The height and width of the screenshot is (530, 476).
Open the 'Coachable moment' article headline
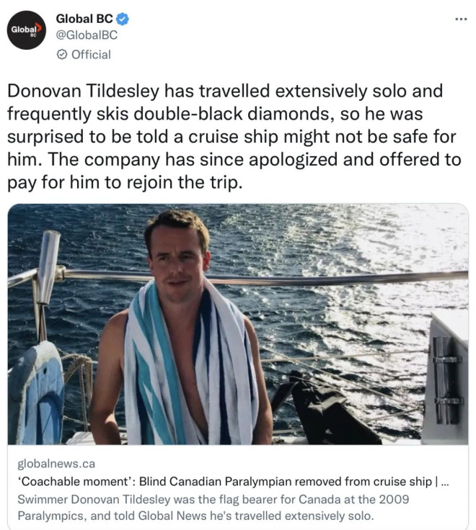[216, 482]
